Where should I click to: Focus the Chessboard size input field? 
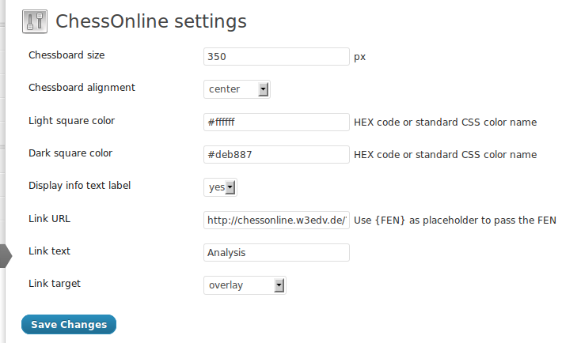coord(276,57)
